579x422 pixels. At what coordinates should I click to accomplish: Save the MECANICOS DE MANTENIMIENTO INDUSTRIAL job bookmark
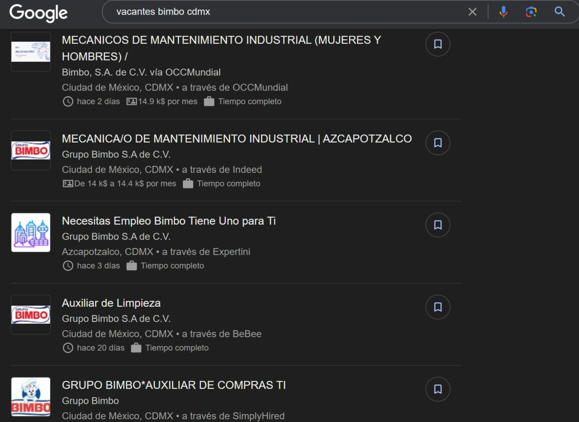[x=438, y=44]
